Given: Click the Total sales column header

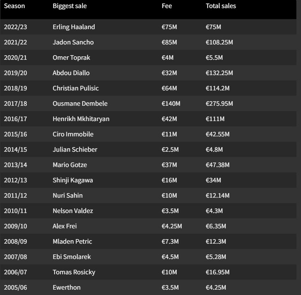Looking at the screenshot, I should tap(221, 6).
